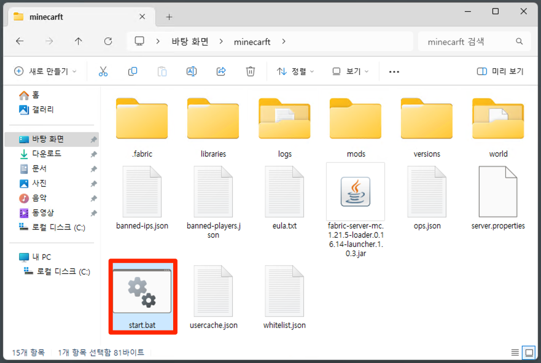Select banned-players.json file
Image resolution: width=541 pixels, height=363 pixels.
click(213, 202)
